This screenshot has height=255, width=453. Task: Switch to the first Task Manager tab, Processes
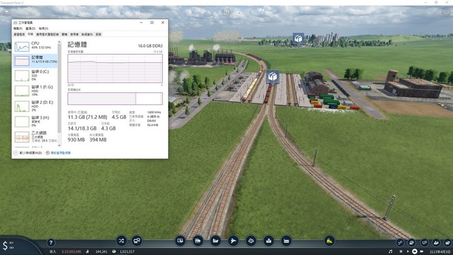coord(20,35)
